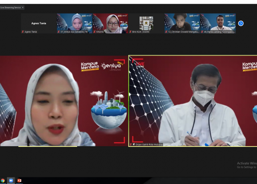Select Agnes Tania's participant tile
Viewport: 257px width, 184px height.
[39, 23]
